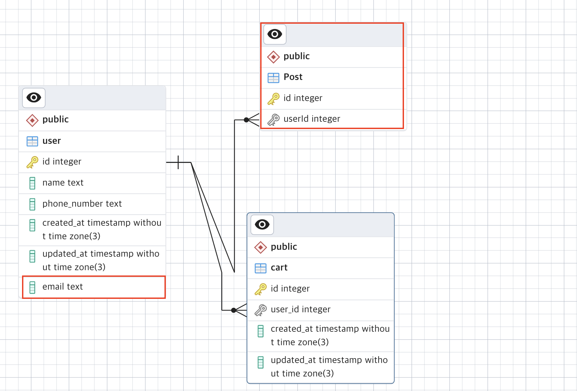Toggle the eye icon on user table
Screen dimensions: 577x391
click(x=34, y=98)
